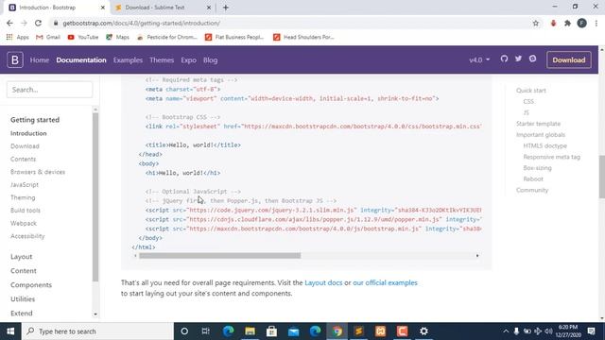Expand the Content section
Screen dimensions: 605x340
coord(24,271)
